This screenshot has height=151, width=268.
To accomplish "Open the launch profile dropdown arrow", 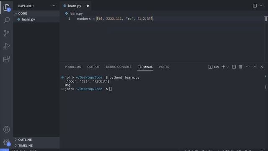I will click(228, 67).
